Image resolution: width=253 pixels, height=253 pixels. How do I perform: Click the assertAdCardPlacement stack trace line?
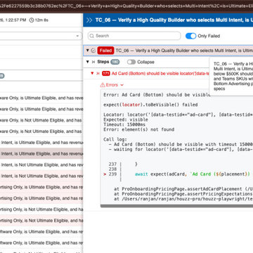point(183,189)
